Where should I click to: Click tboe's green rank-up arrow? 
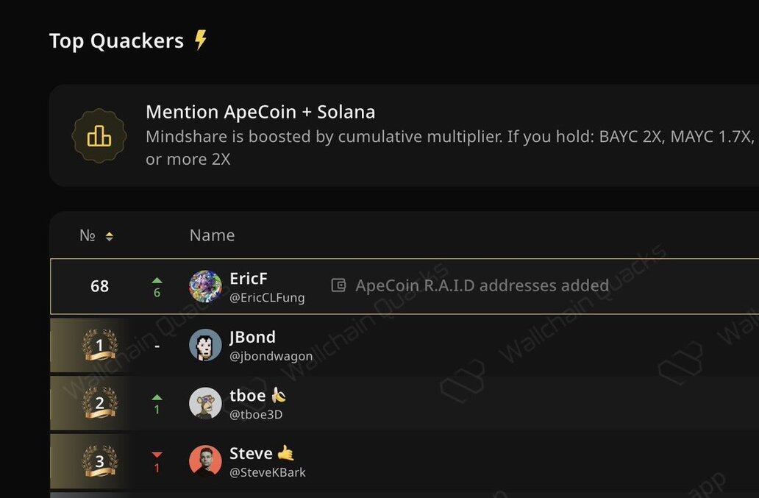pyautogui.click(x=157, y=397)
